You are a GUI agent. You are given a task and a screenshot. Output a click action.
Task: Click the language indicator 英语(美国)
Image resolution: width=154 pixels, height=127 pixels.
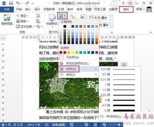59,125
